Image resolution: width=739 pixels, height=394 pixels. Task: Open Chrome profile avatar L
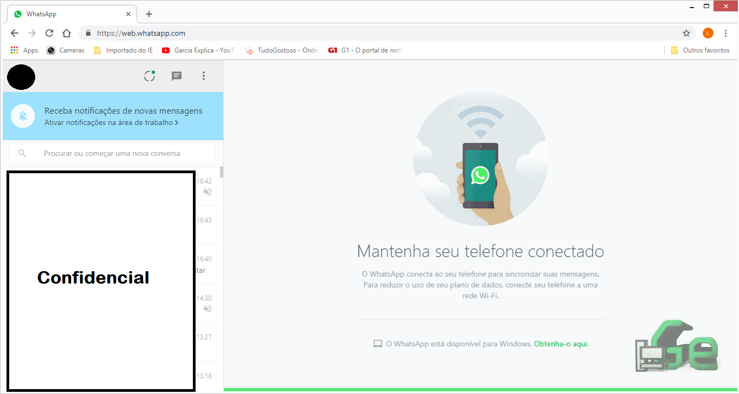[708, 33]
